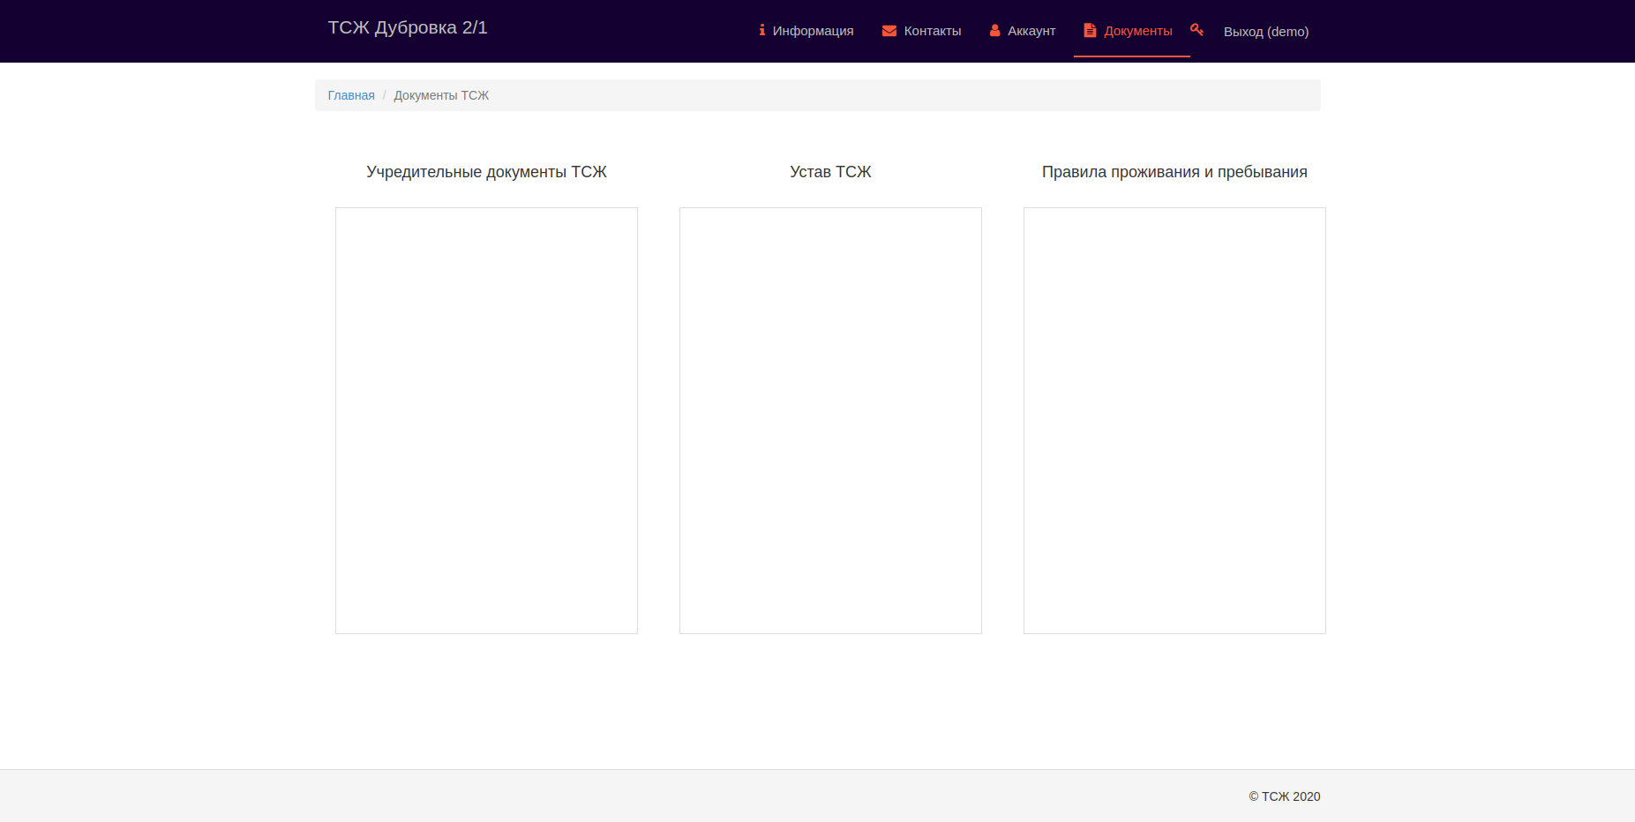Click the ТСЖ Дубровка 2/1 site title
The image size is (1635, 822).
tap(408, 27)
